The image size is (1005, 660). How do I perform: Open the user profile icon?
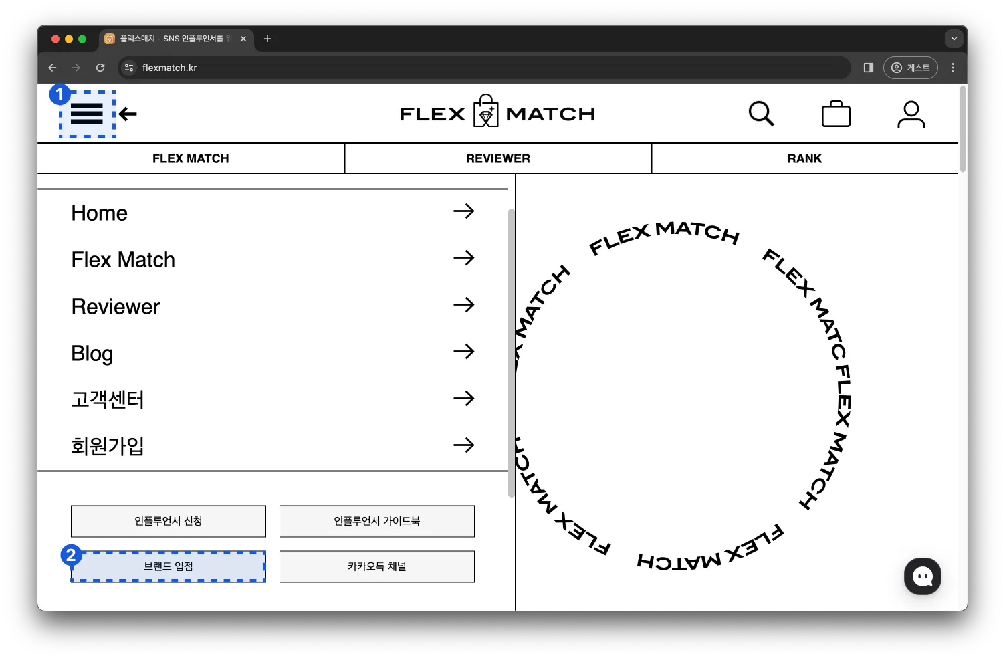(911, 114)
